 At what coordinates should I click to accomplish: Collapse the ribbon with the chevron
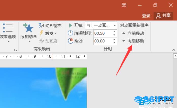174,50
